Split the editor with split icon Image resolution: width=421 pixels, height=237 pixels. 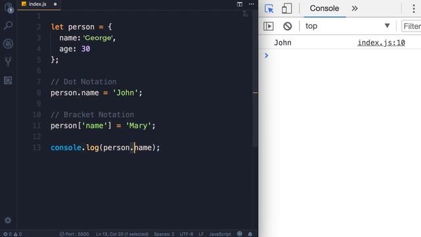coord(239,4)
